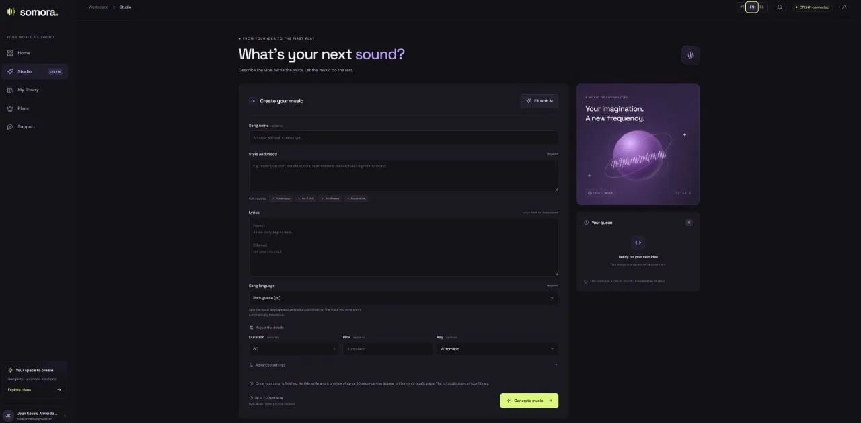
Task: Click the Somora logo icon
Action: 11,11
